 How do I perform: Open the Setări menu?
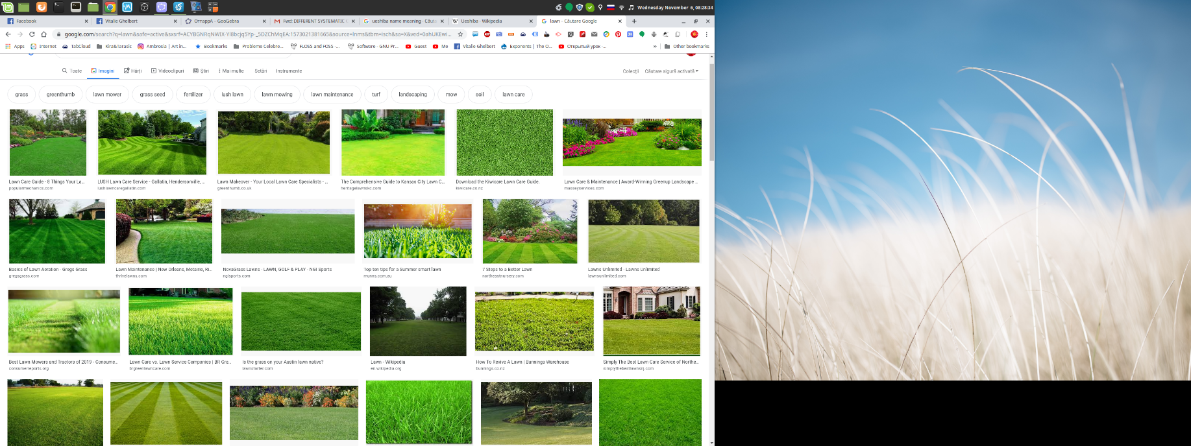261,71
